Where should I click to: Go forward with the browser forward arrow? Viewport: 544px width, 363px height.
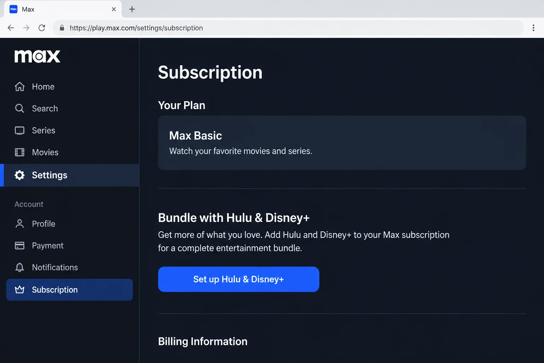[26, 28]
